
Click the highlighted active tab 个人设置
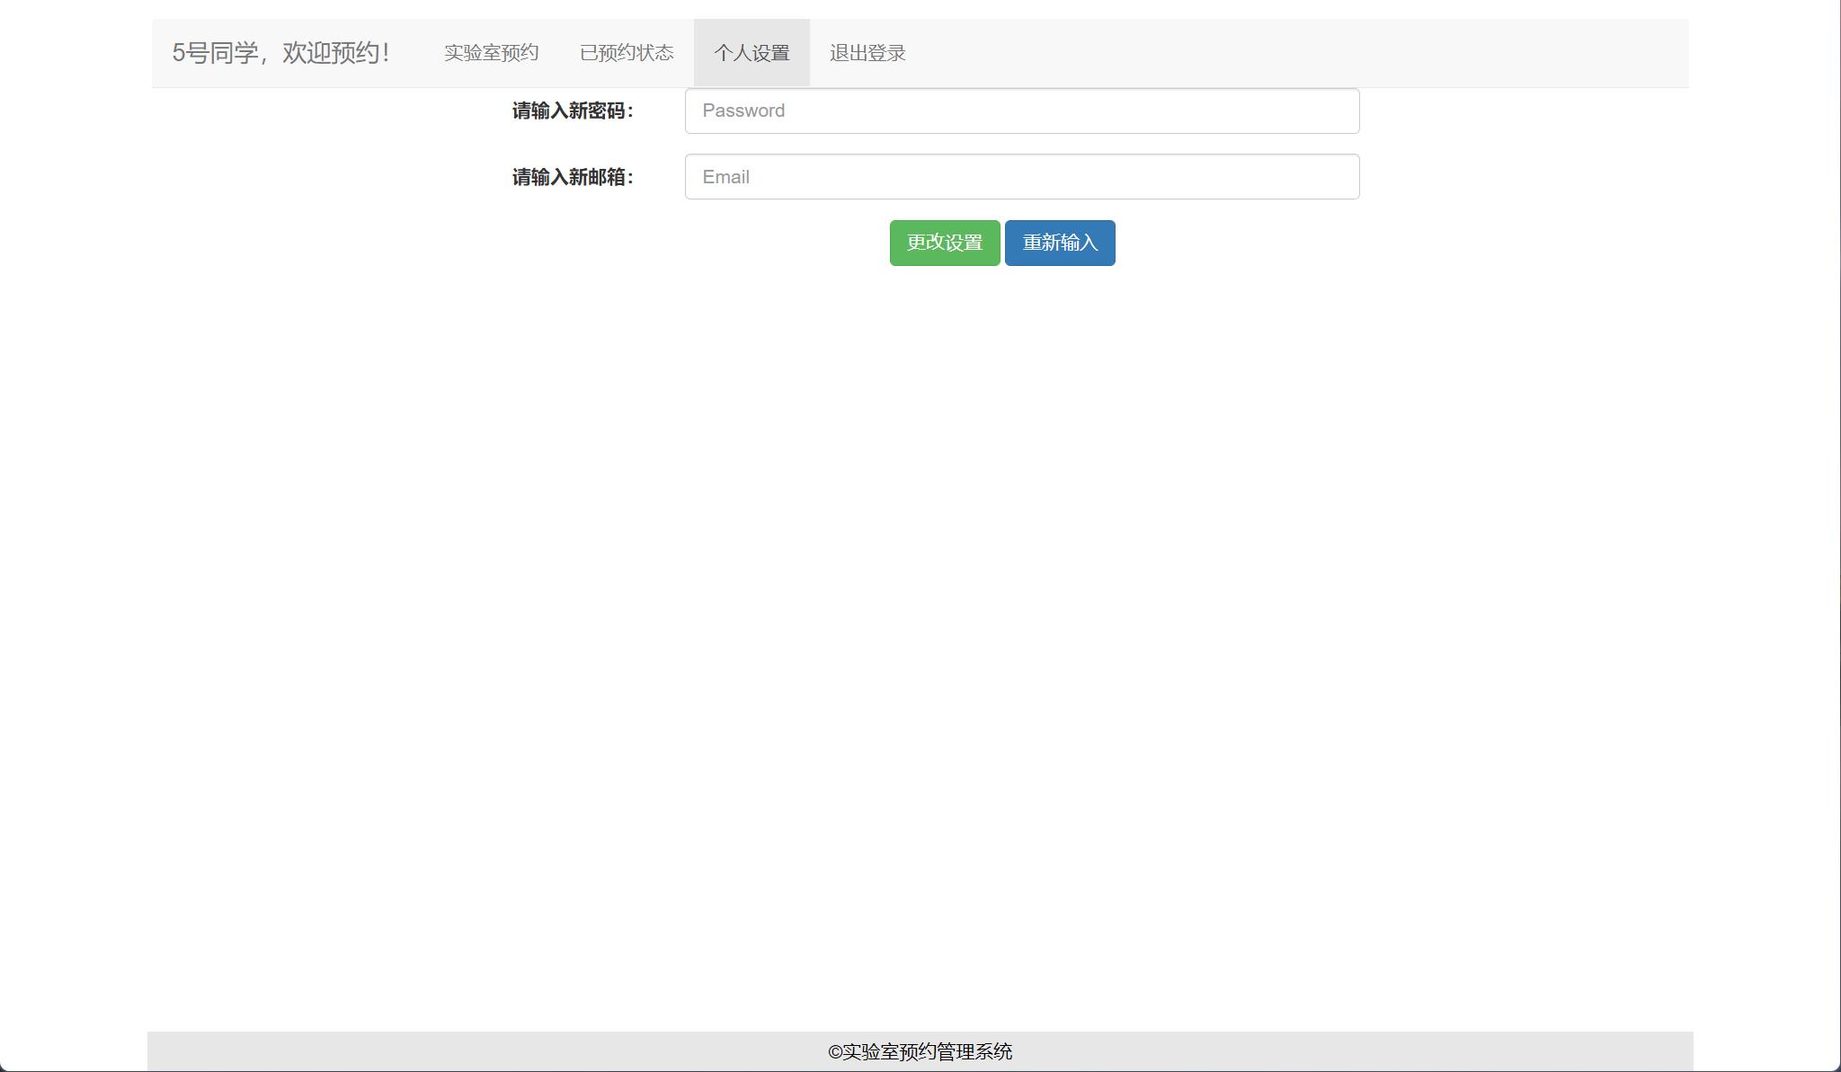click(x=753, y=52)
